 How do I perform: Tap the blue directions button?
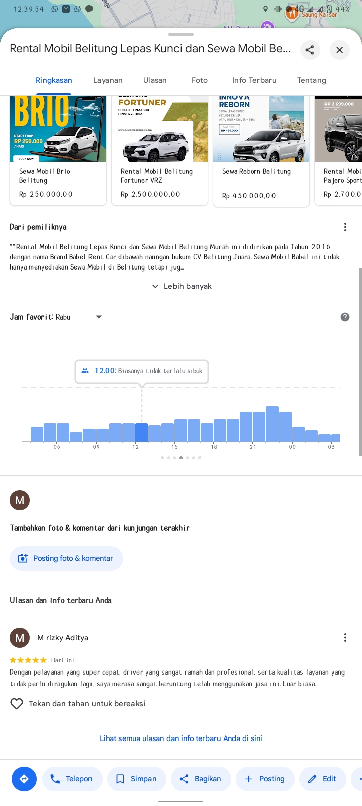[24, 779]
